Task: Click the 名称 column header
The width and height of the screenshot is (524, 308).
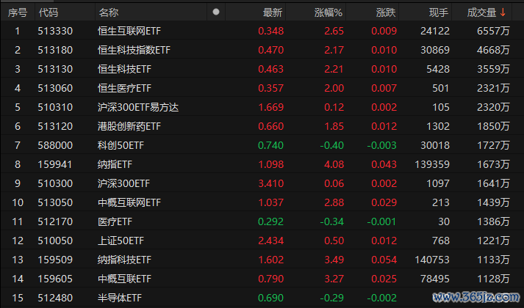Action: click(108, 12)
